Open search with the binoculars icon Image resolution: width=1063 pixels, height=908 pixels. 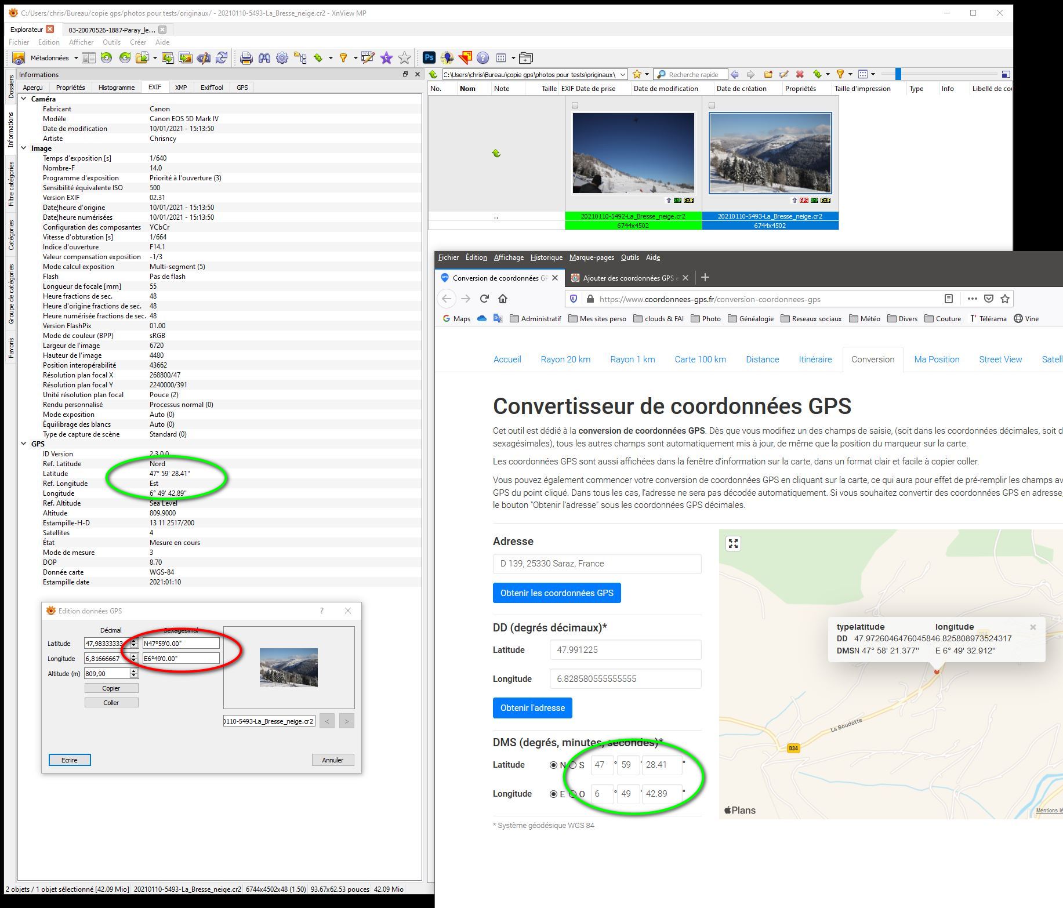pos(264,58)
